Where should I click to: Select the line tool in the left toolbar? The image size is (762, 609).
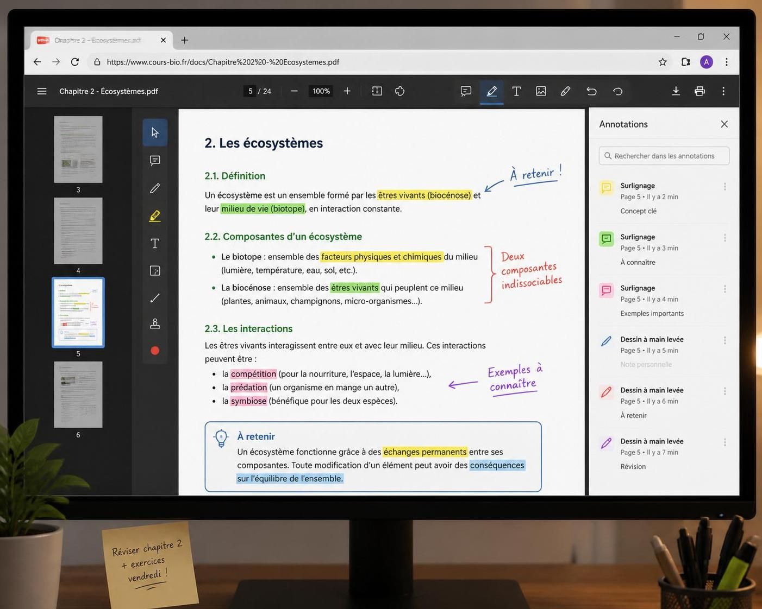click(x=155, y=297)
